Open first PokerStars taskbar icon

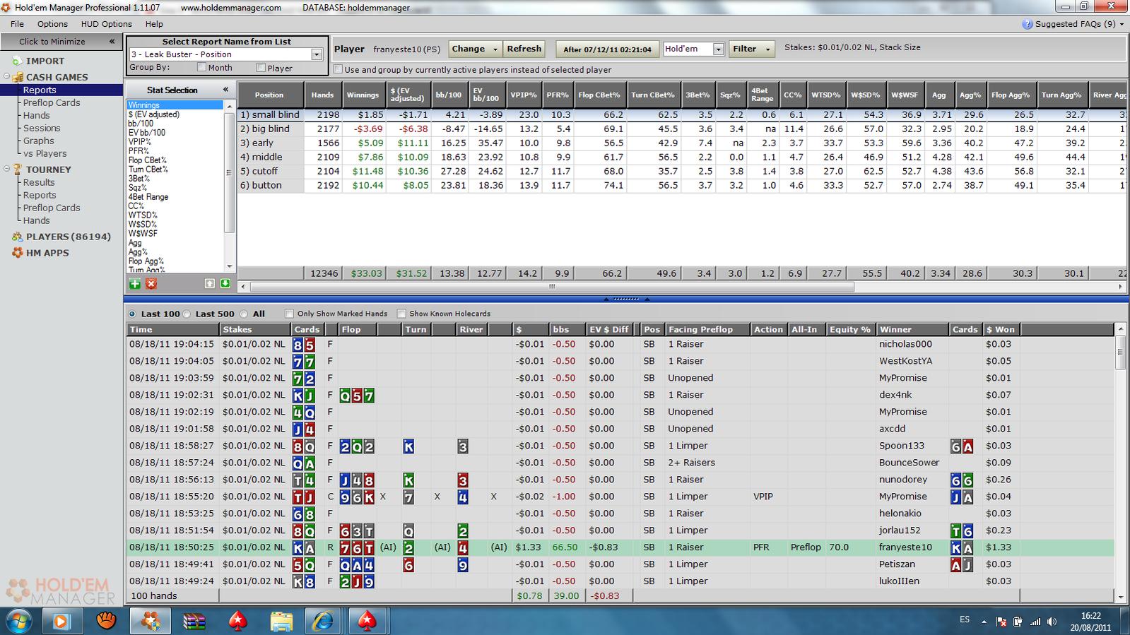coord(237,621)
